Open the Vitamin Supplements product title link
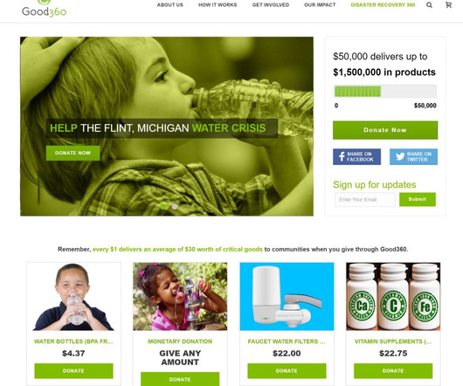Screen dimensions: 463x386 (x=393, y=341)
